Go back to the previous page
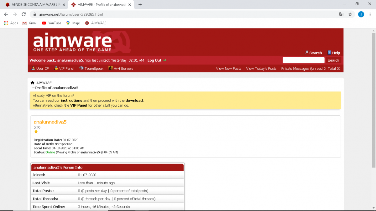 [6, 14]
